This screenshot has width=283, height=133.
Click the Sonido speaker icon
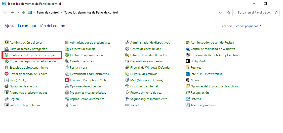[x=67, y=105]
